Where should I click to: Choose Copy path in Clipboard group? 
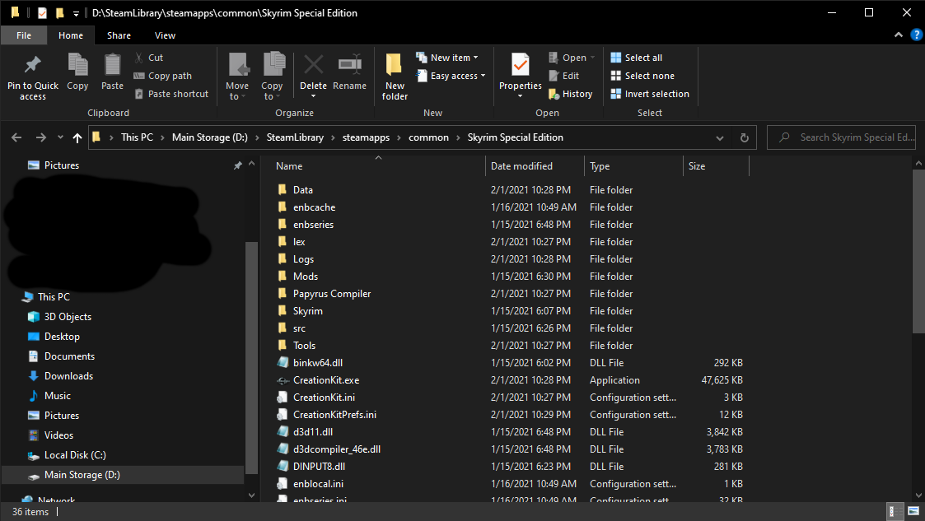click(x=163, y=76)
